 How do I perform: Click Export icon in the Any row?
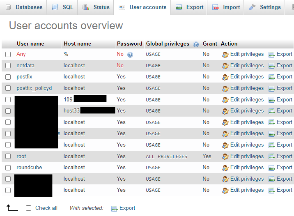tap(271, 55)
